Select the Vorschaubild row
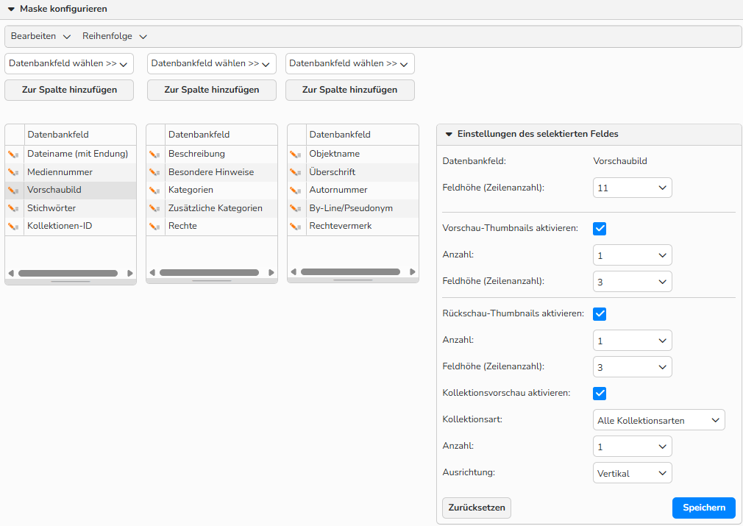 pyautogui.click(x=71, y=191)
